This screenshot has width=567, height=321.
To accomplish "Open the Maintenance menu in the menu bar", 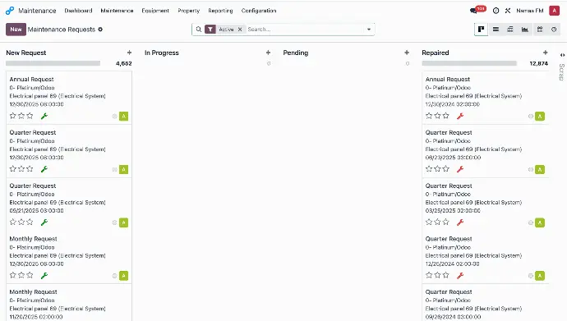I will pyautogui.click(x=117, y=11).
